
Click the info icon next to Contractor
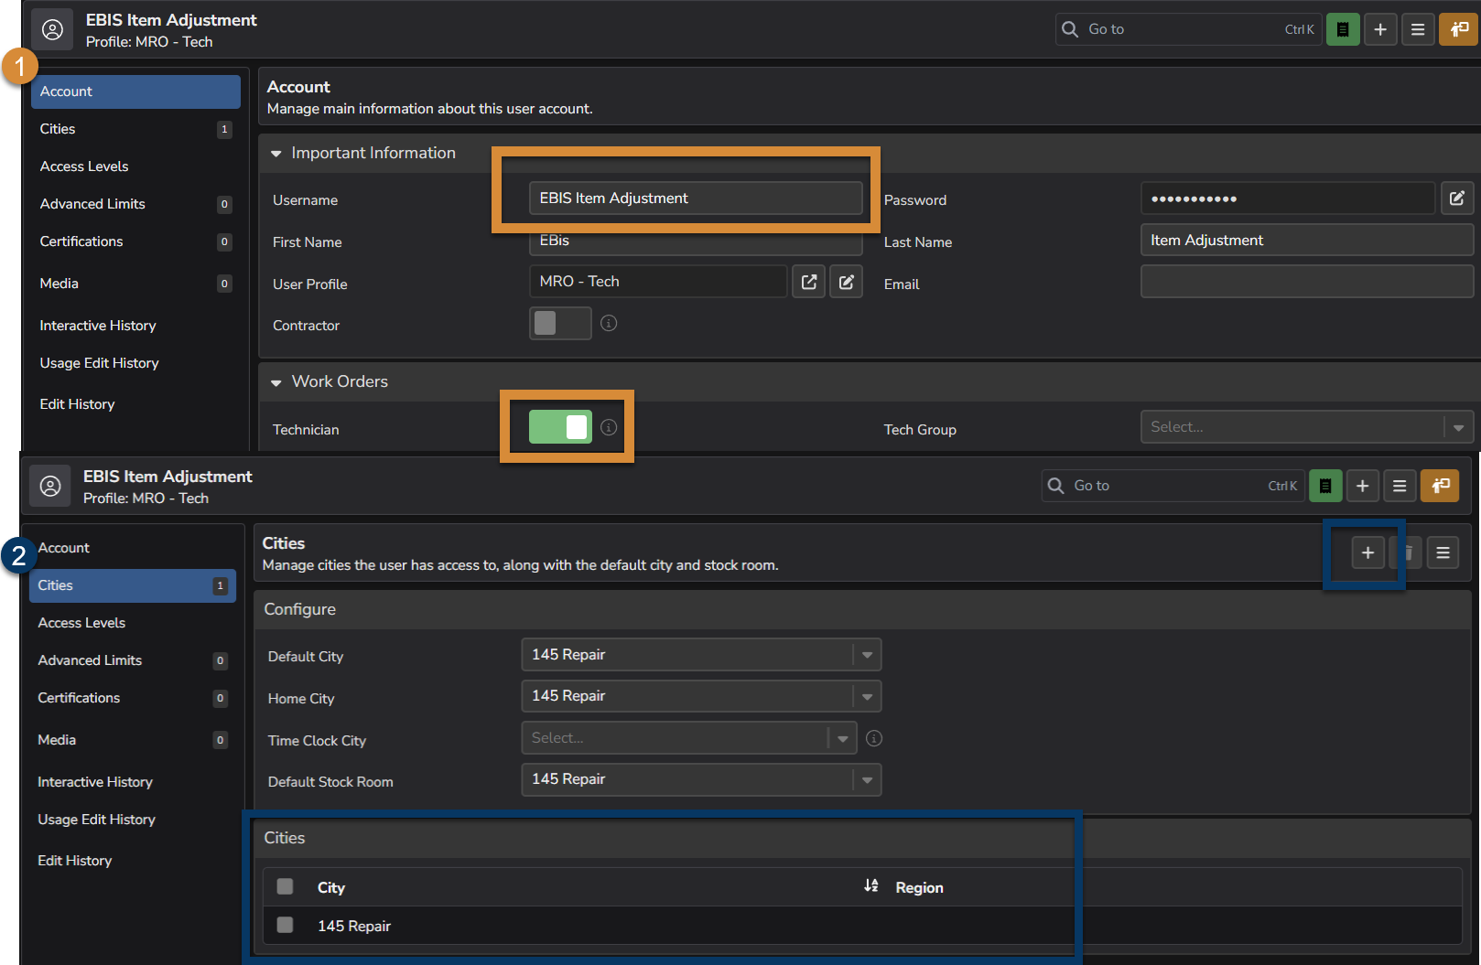pos(609,323)
